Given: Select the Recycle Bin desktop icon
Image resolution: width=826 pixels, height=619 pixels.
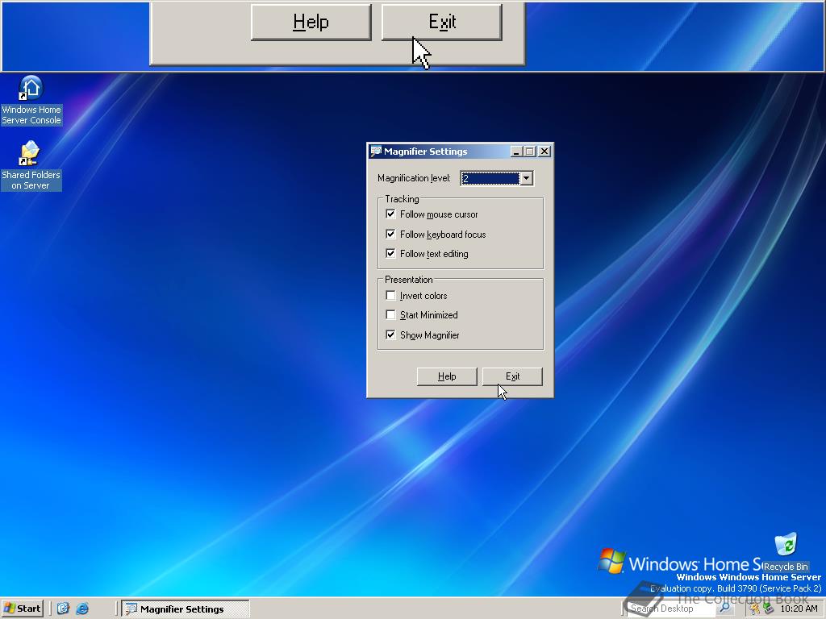Looking at the screenshot, I should coord(786,552).
